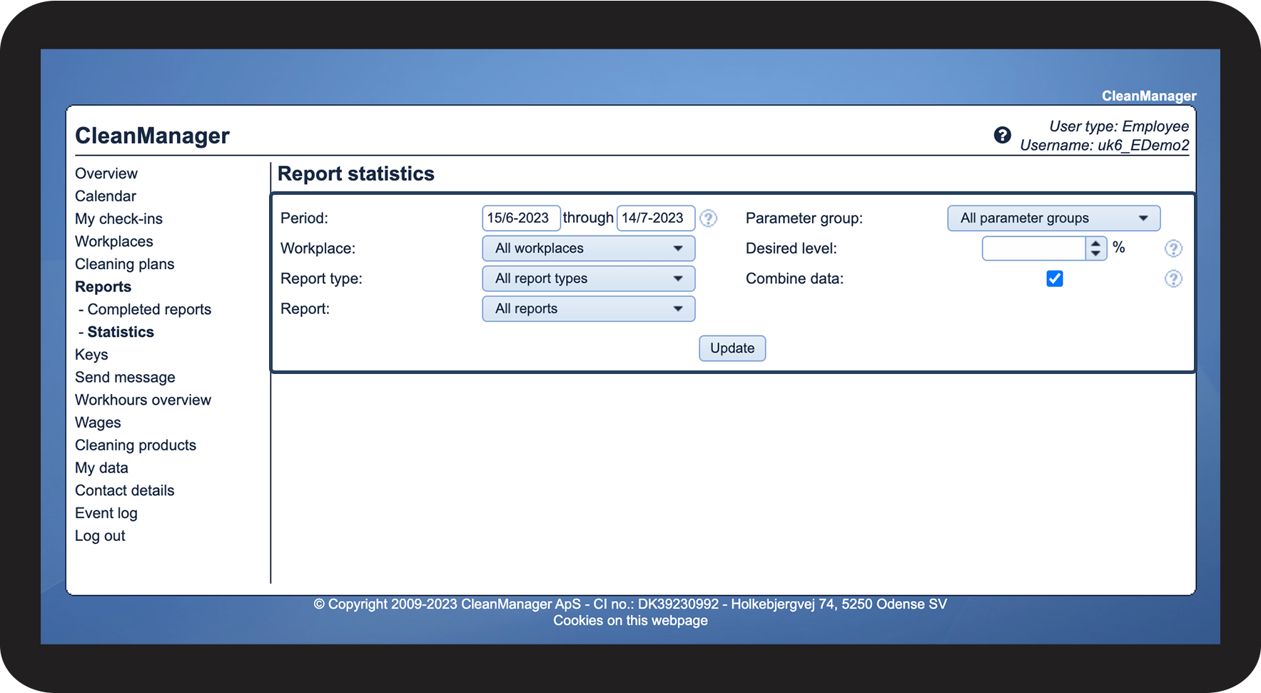Screen dimensions: 1261x693
Task: Focus the Desired level input field
Action: tap(1034, 248)
